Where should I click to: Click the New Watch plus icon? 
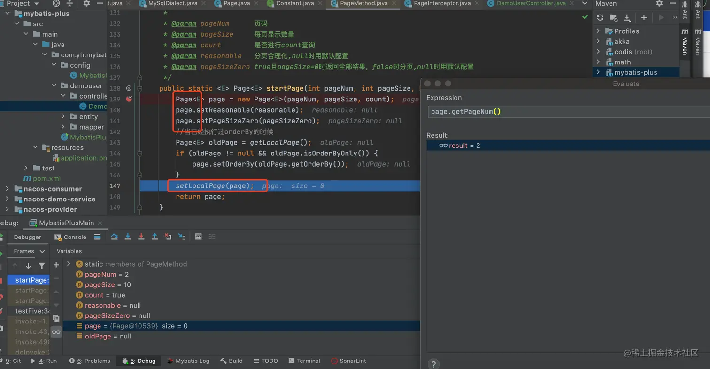click(x=56, y=265)
